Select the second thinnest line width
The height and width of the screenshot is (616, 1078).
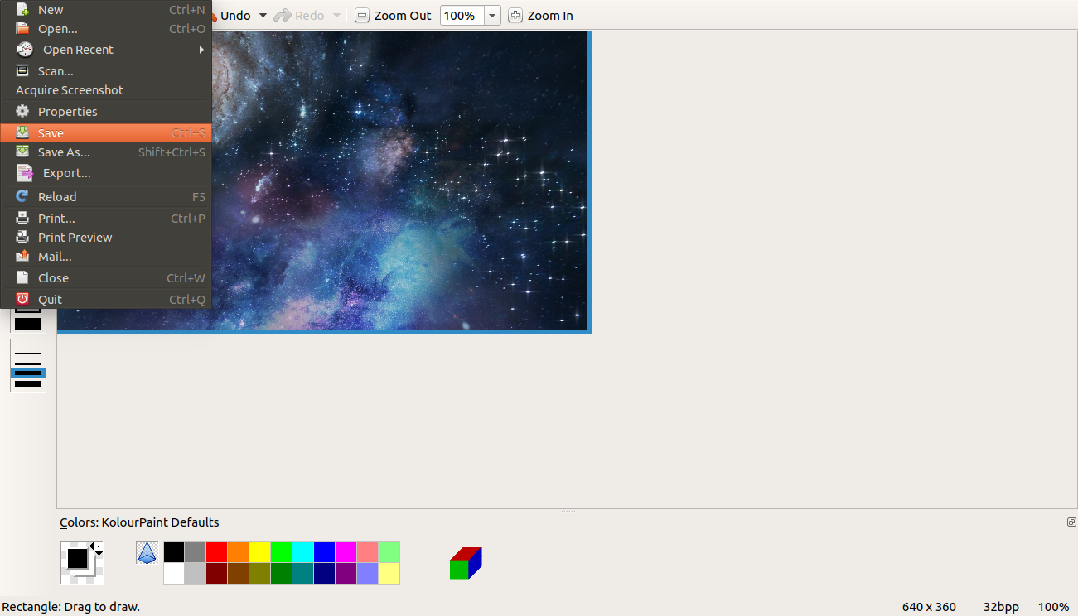27,354
